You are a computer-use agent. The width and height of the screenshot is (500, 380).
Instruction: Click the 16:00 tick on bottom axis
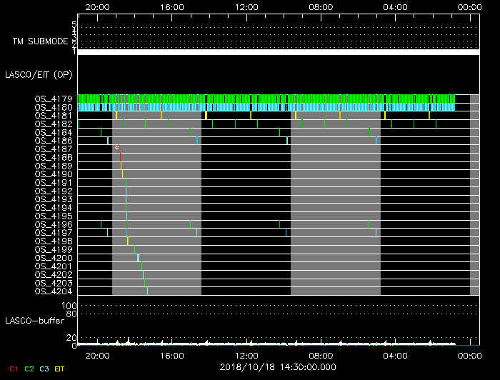pyautogui.click(x=171, y=354)
